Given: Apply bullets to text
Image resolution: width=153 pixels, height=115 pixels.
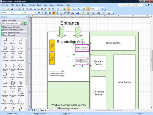Looking at the screenshot, I should click(x=61, y=13).
